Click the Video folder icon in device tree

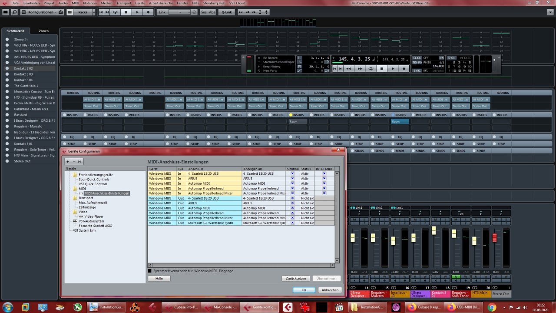[75, 212]
